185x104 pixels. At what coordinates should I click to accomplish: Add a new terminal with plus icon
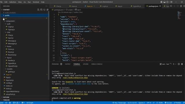pos(173,64)
